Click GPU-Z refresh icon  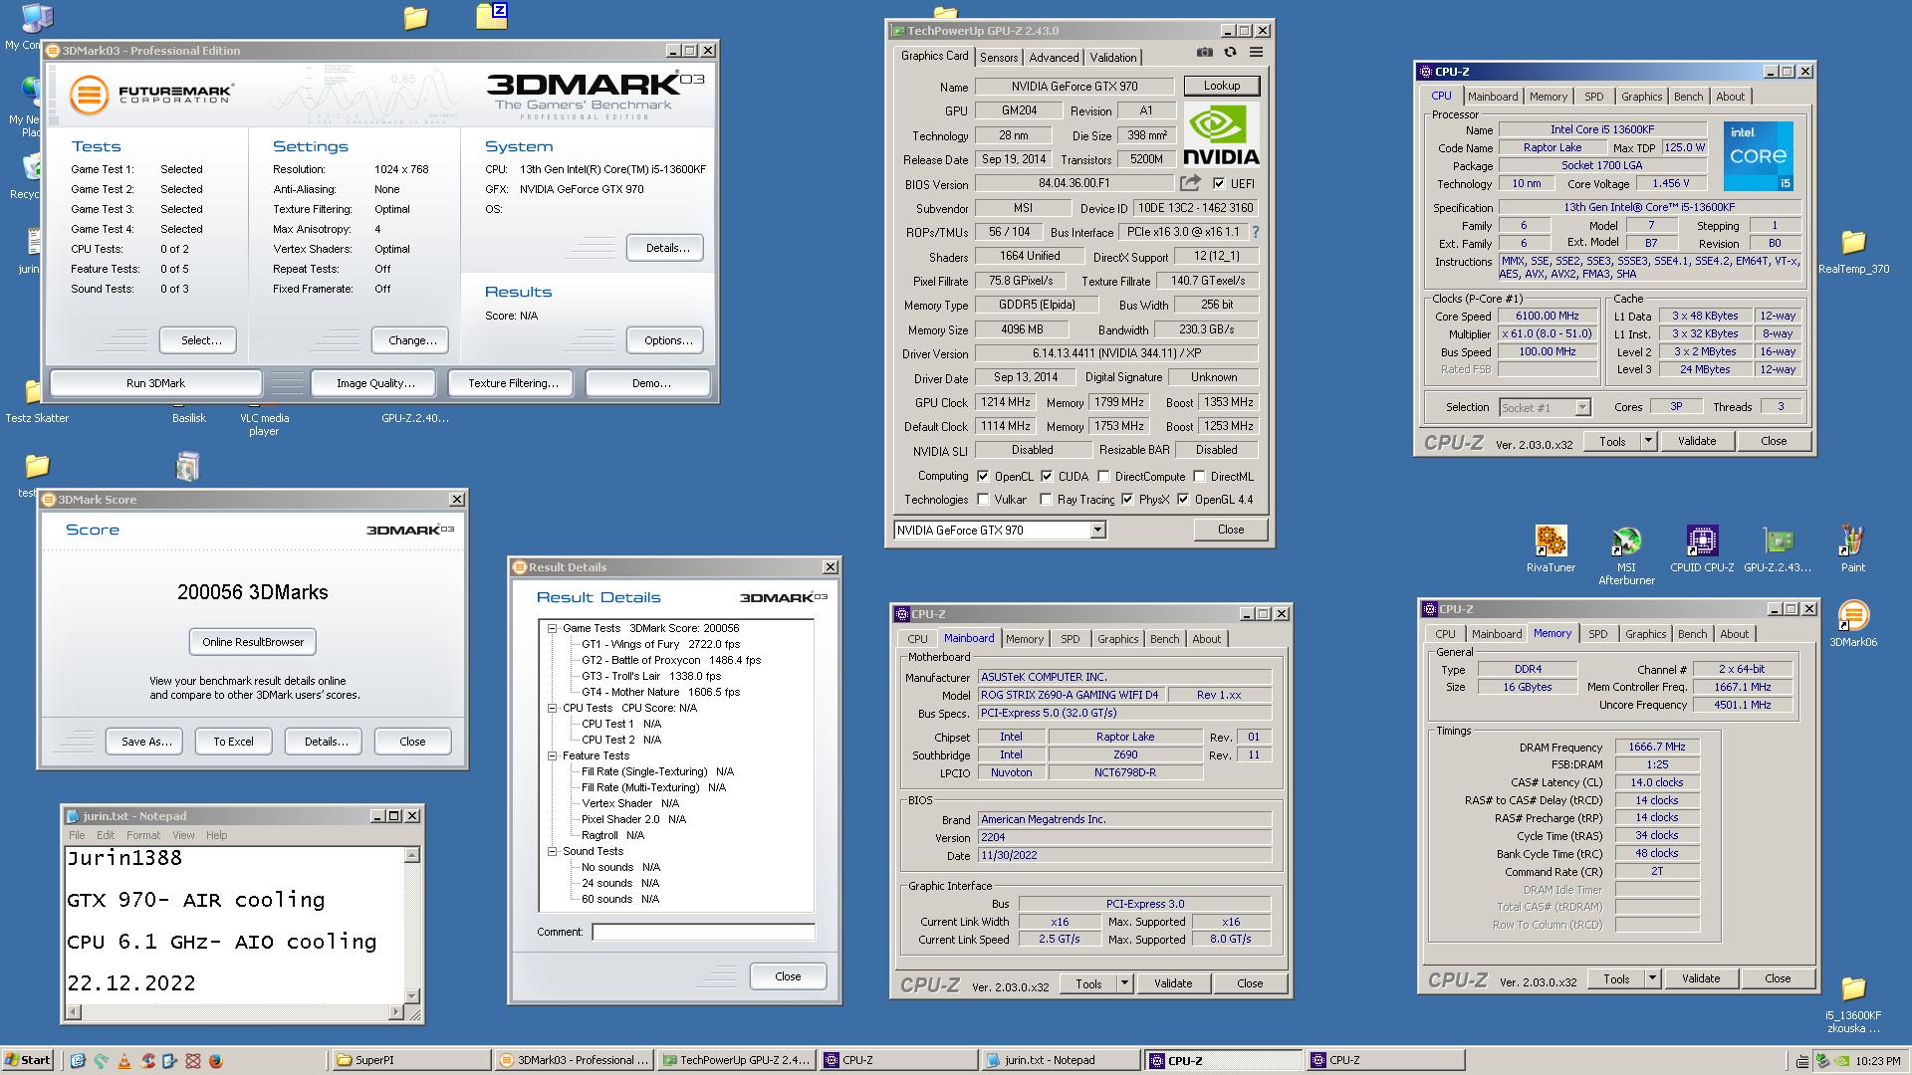(x=1231, y=53)
